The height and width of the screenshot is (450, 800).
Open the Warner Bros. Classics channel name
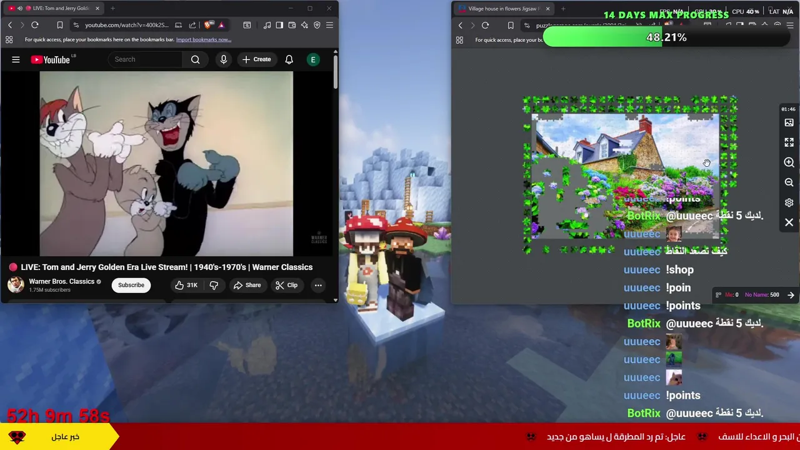(x=61, y=281)
